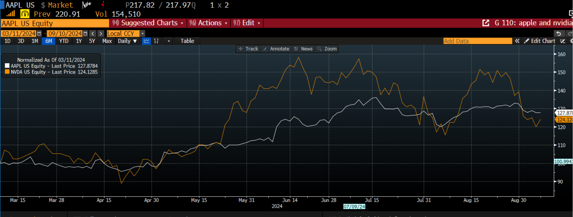Click the orange NVDA legend color swatch

[x=7, y=72]
